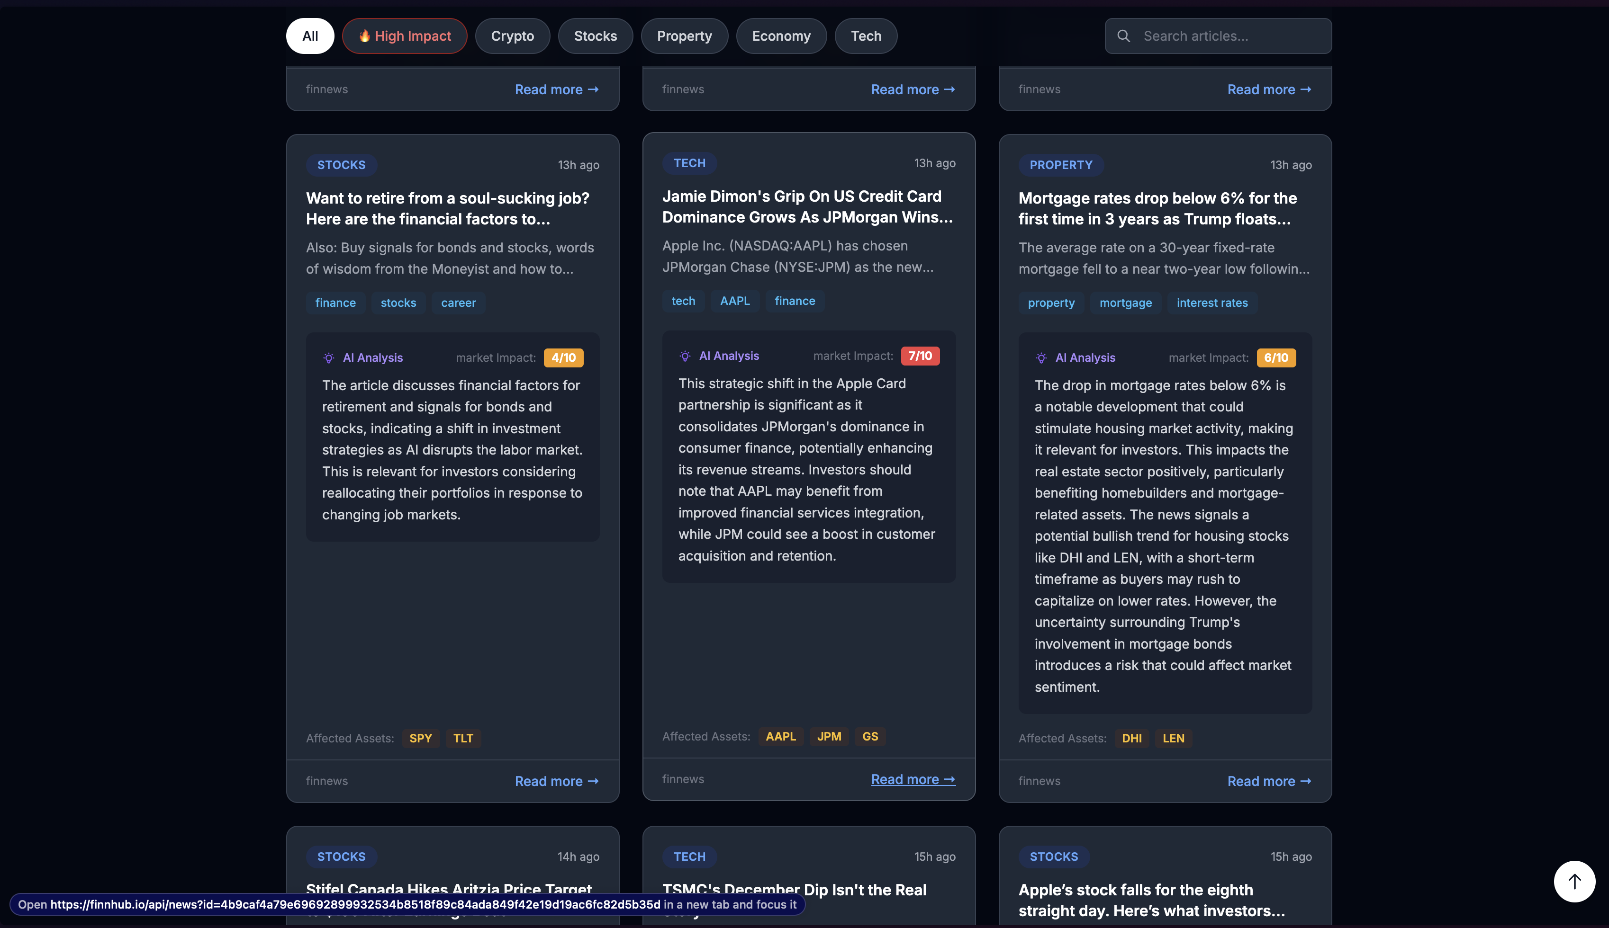Click the fire icon on High Impact filter
The image size is (1609, 928).
365,36
